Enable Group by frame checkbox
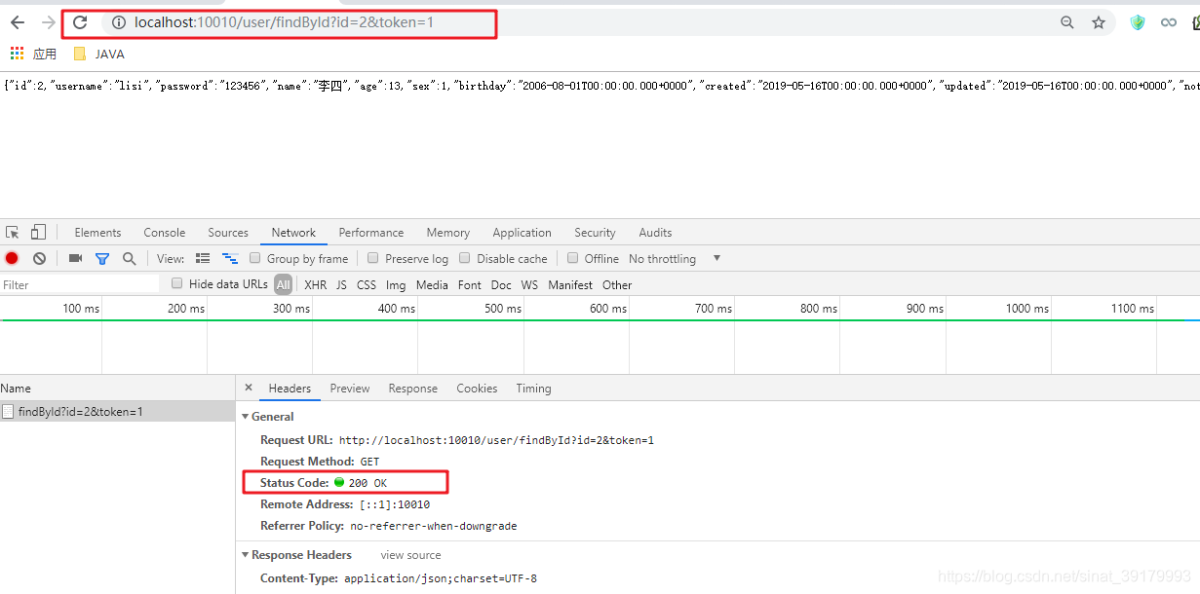This screenshot has width=1200, height=594. click(x=255, y=258)
